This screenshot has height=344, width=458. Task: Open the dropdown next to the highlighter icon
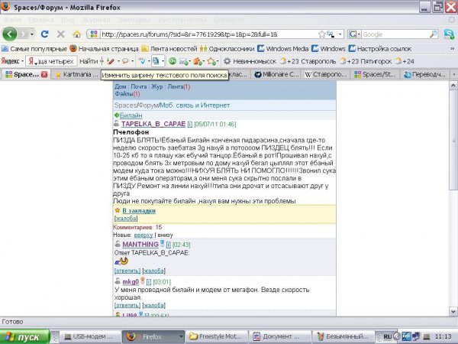(118, 61)
